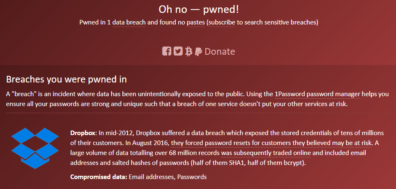Open the "was subsequently traded online" link
The height and width of the screenshot is (189, 396).
click(266, 153)
